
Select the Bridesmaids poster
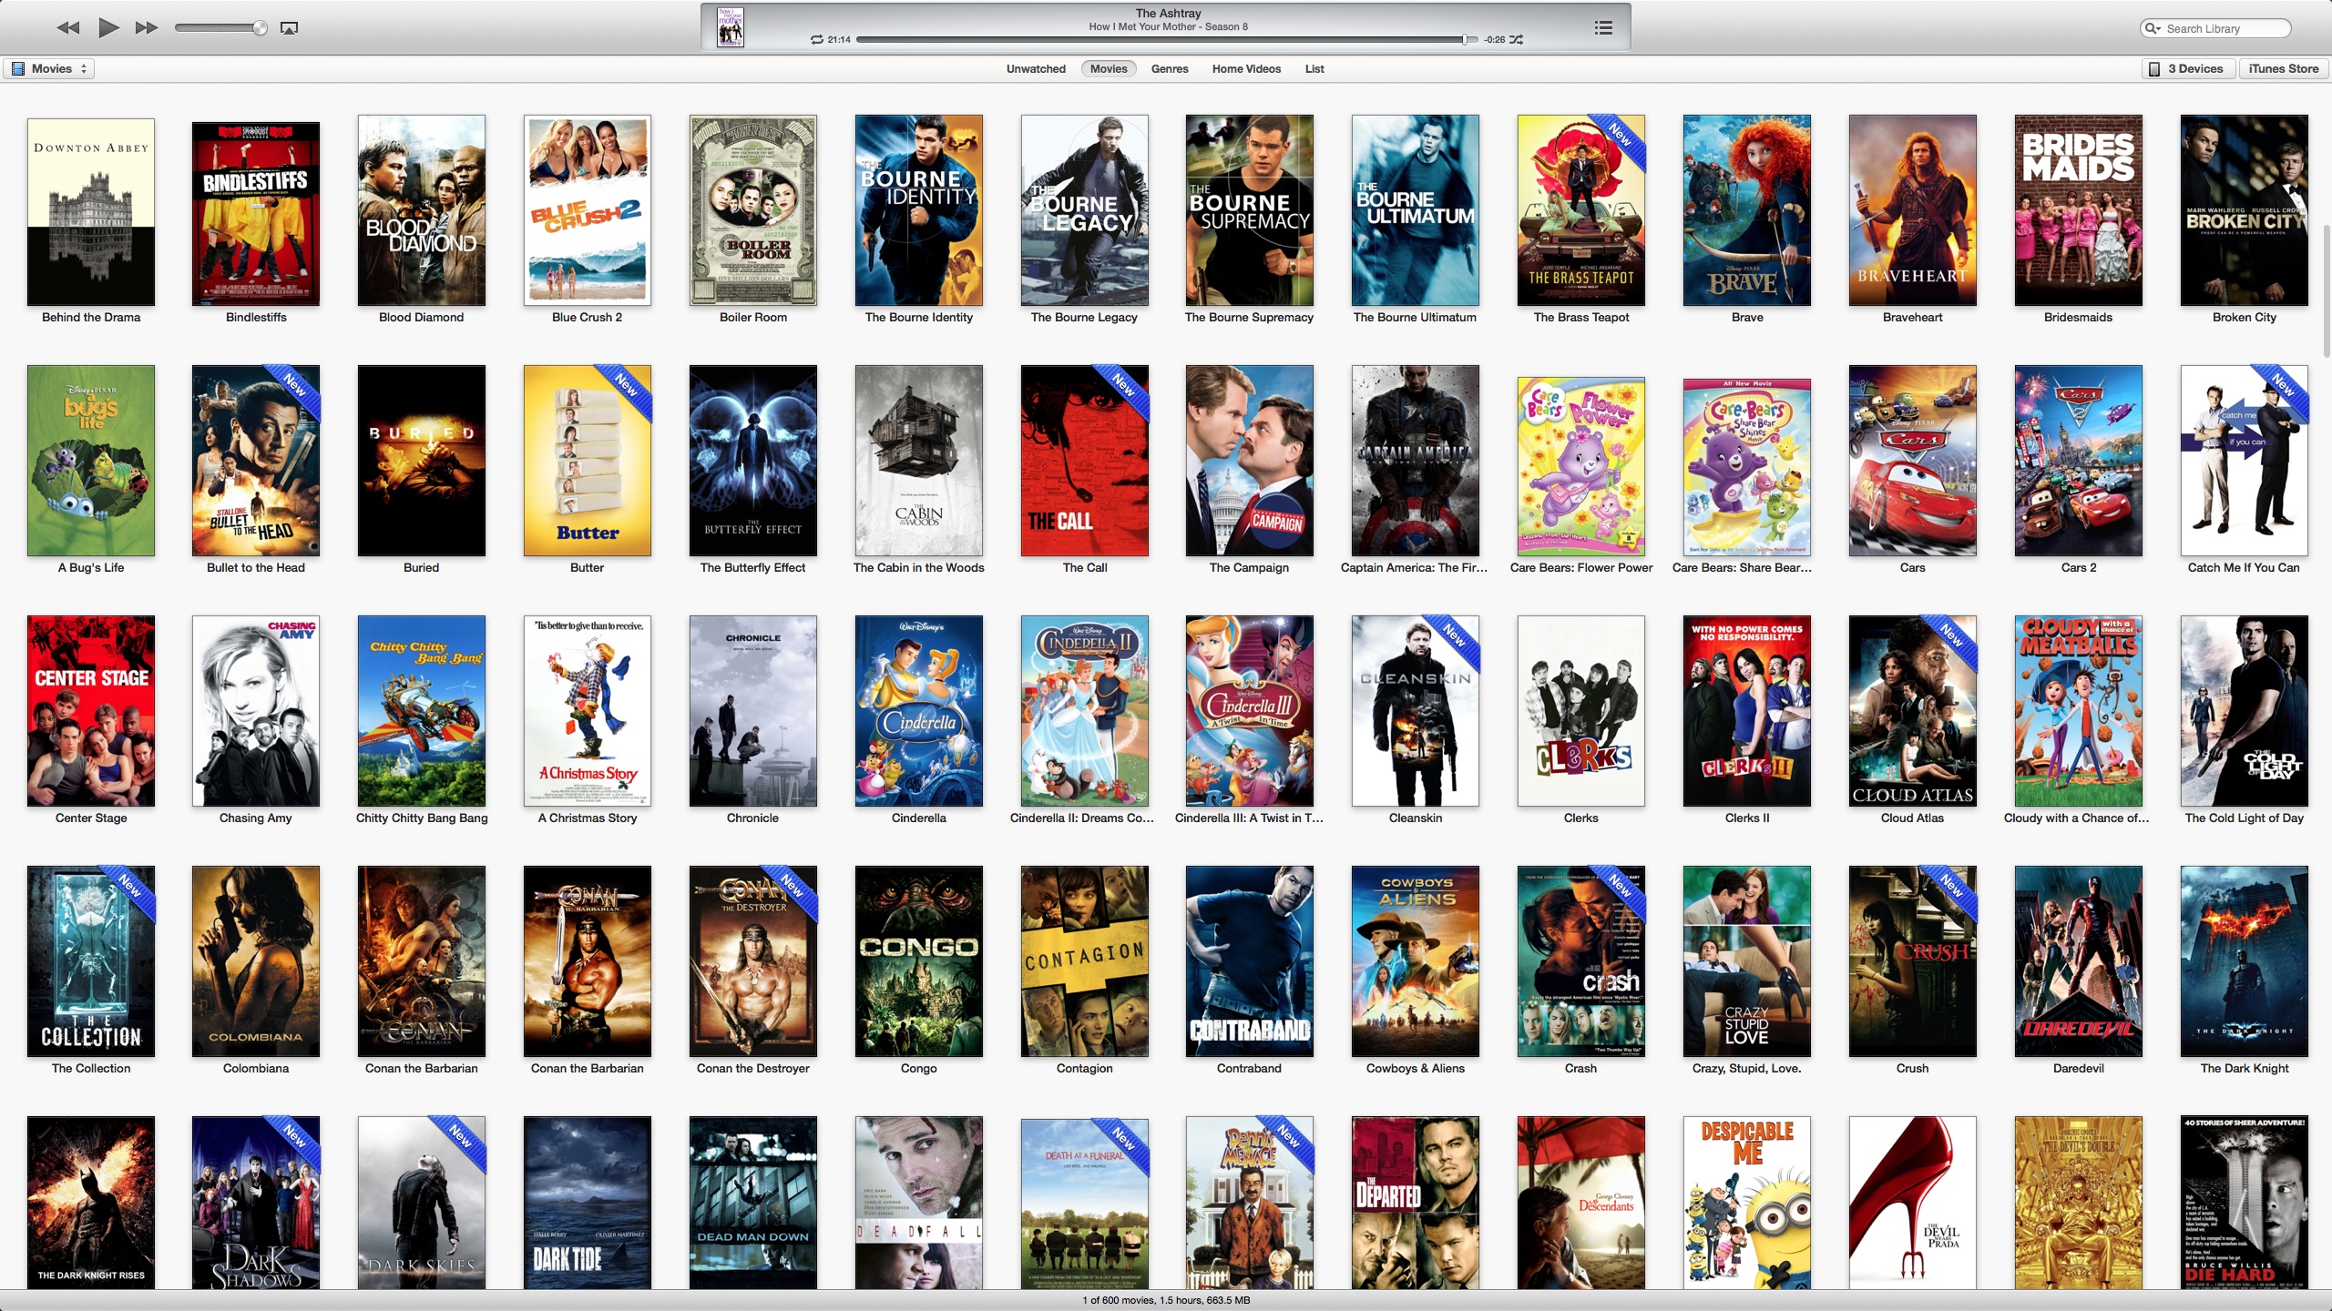click(2079, 210)
